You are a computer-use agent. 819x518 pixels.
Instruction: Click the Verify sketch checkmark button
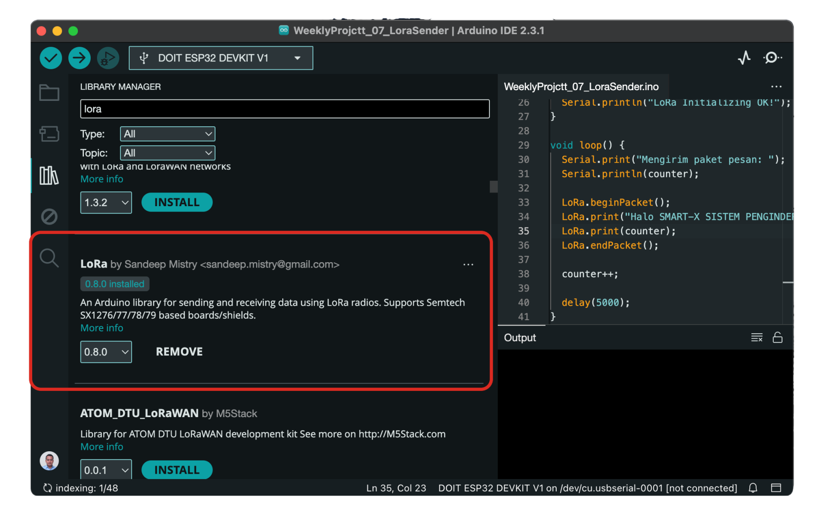[x=51, y=58]
